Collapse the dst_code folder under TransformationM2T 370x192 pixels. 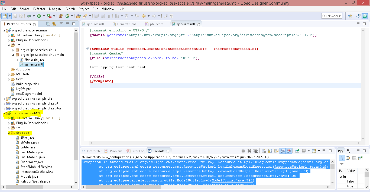9,133
